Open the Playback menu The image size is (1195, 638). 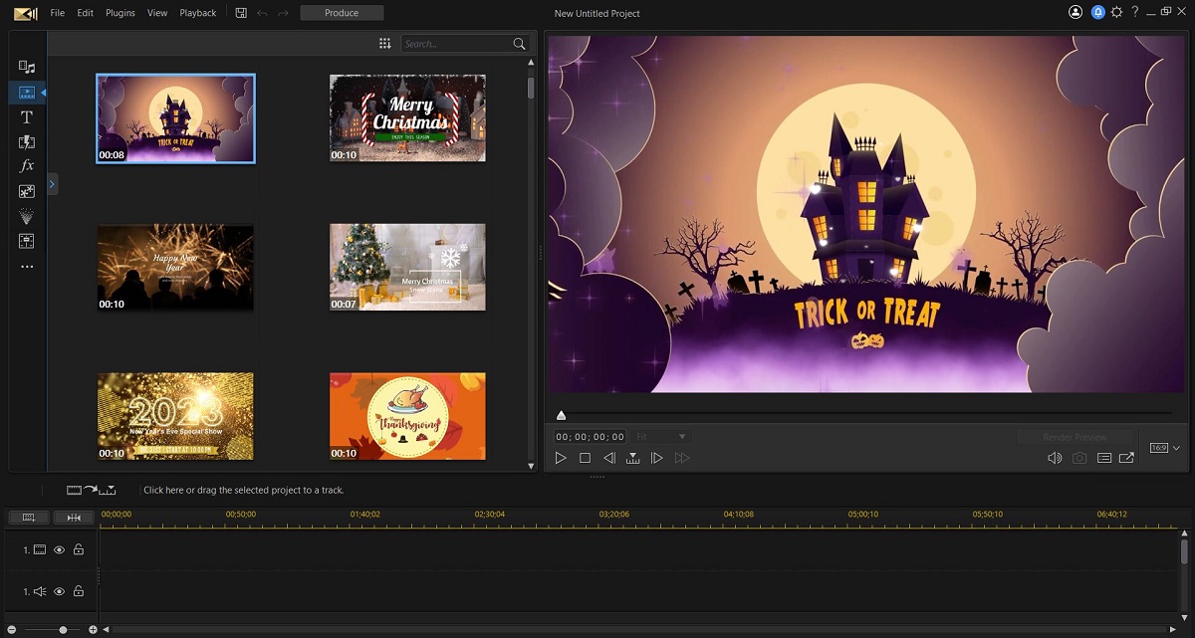pos(197,13)
